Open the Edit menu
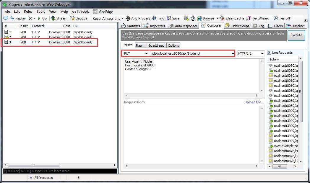 pyautogui.click(x=17, y=12)
